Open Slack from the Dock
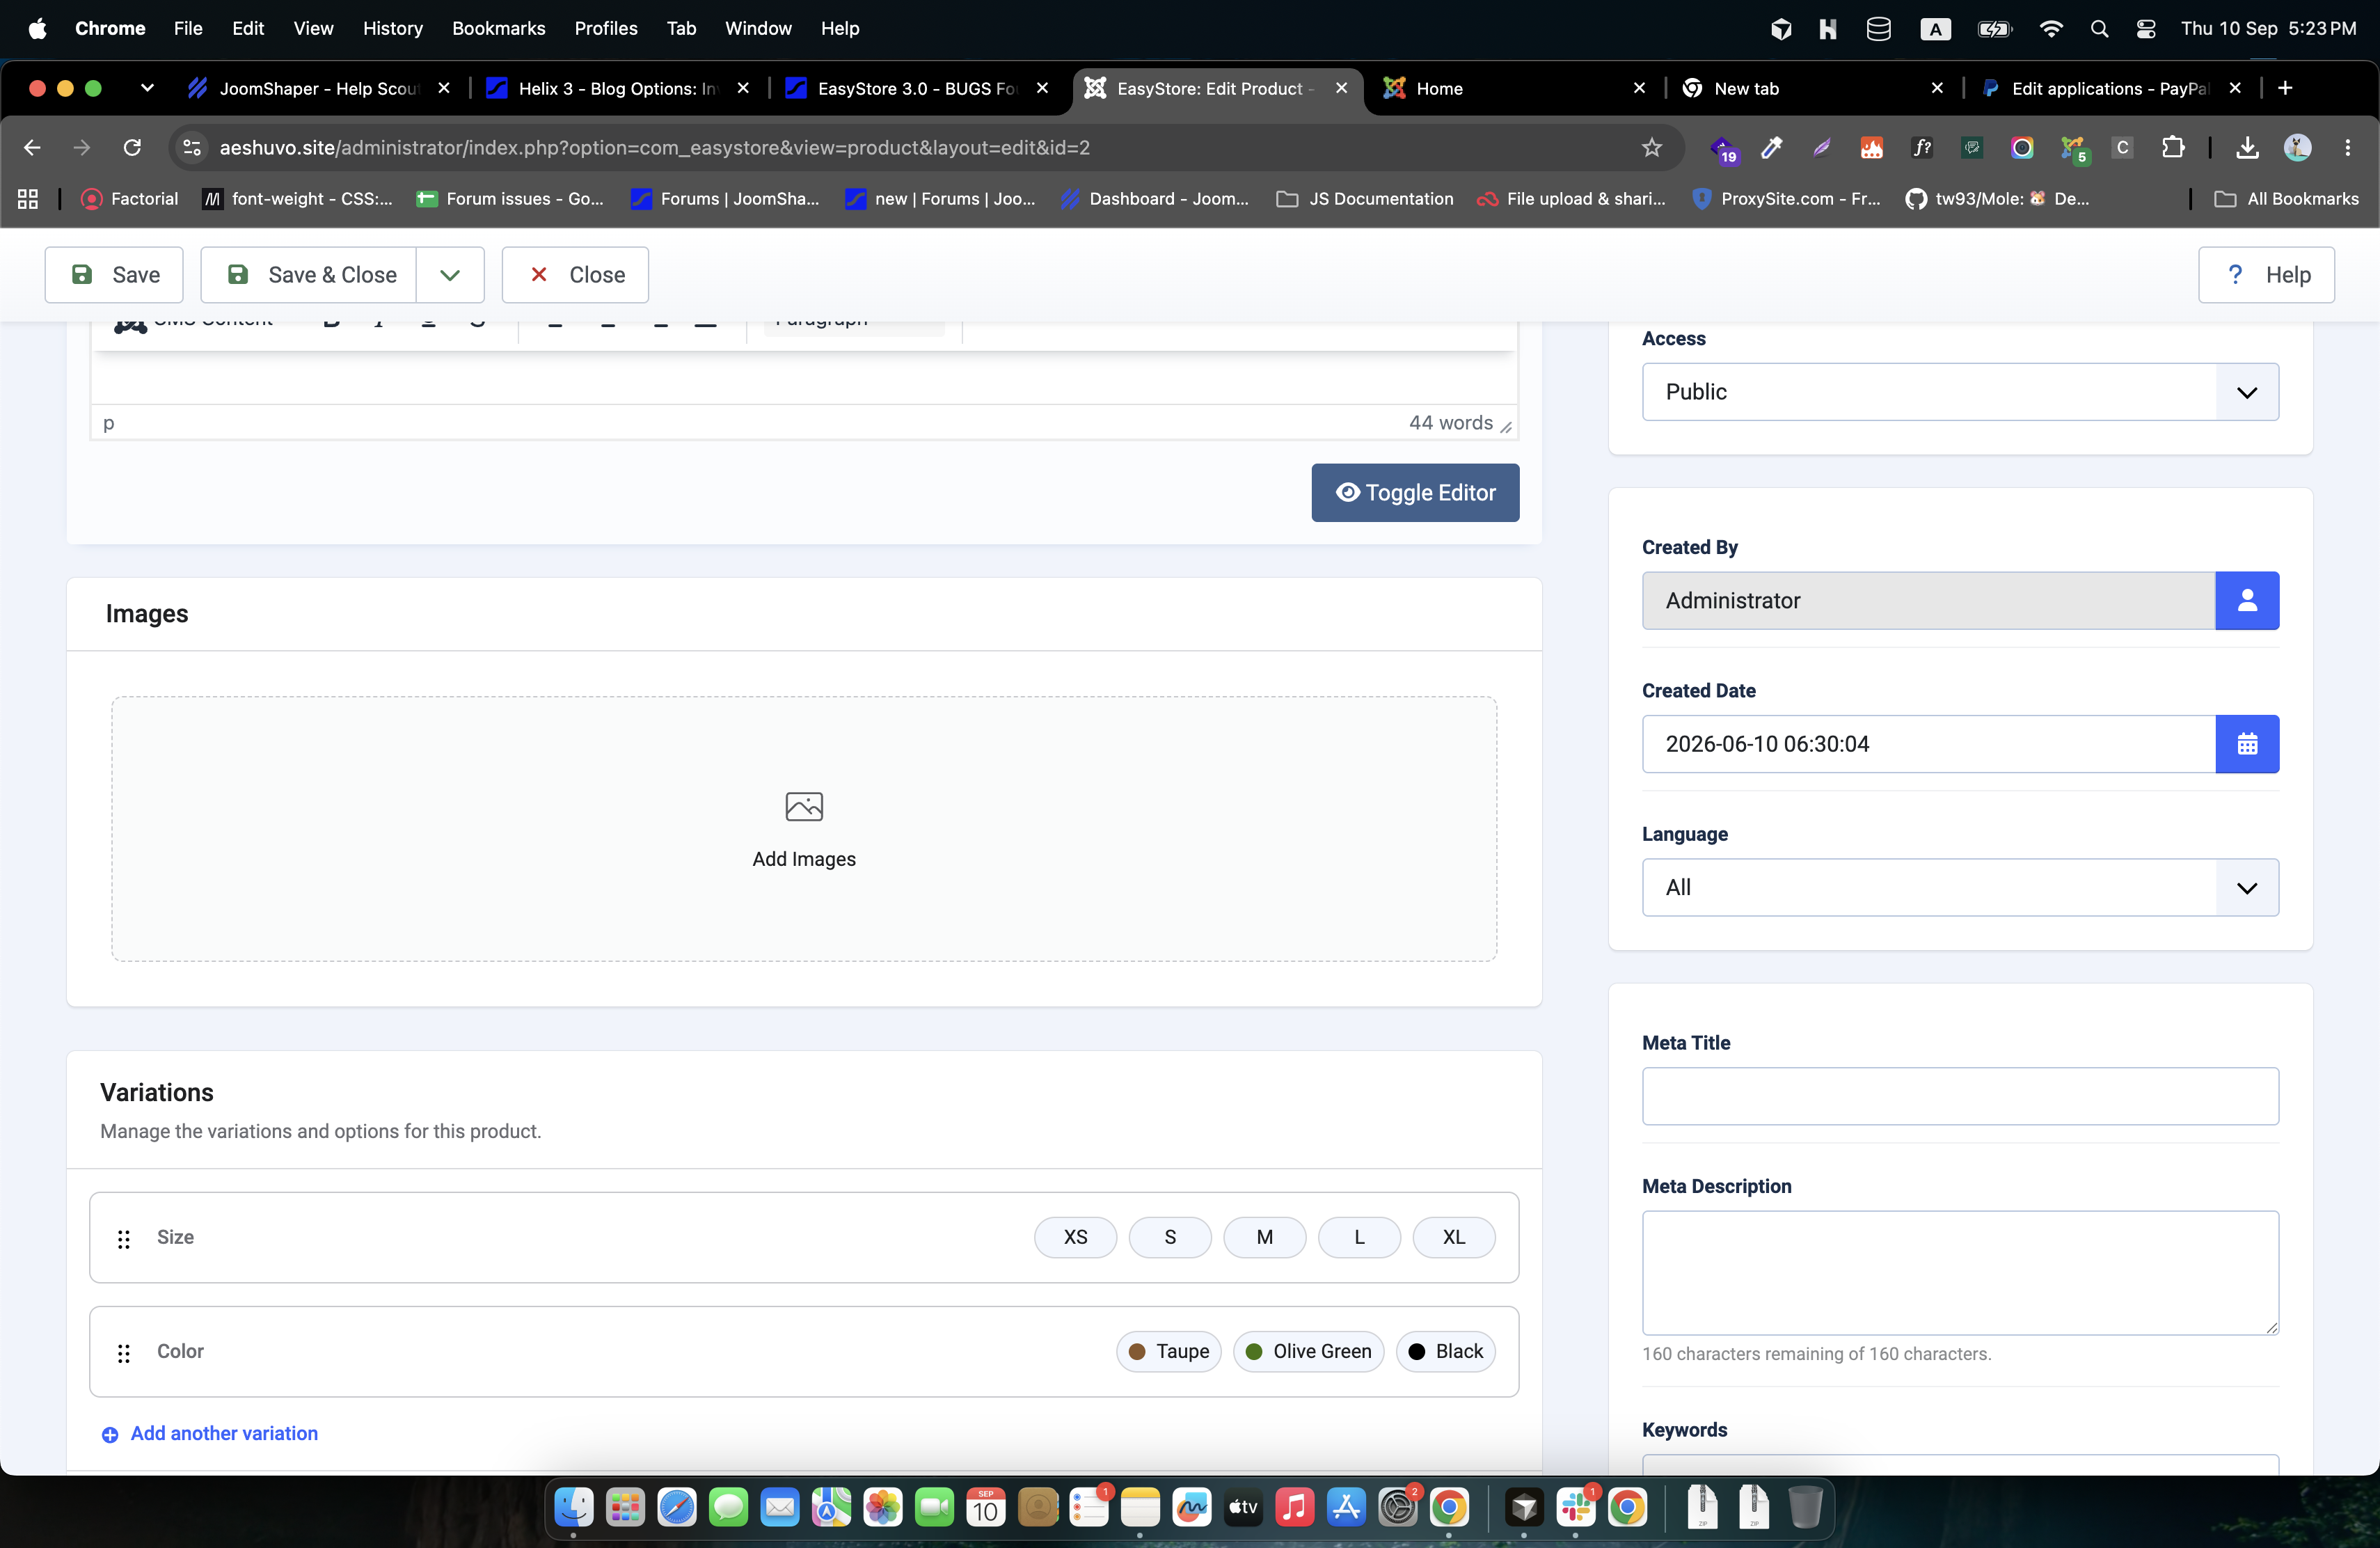The image size is (2380, 1548). coord(1575,1507)
